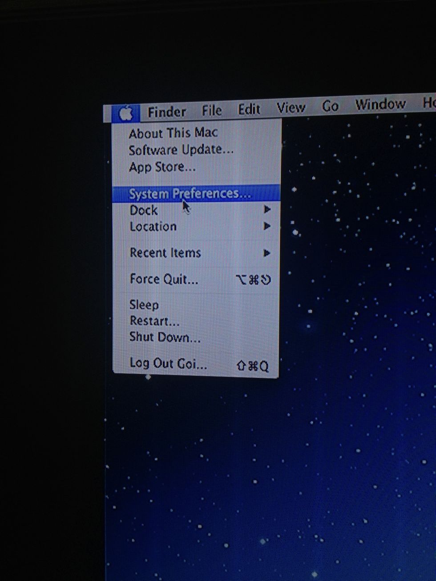
Task: Open the App Store menu entry
Action: pos(162,167)
